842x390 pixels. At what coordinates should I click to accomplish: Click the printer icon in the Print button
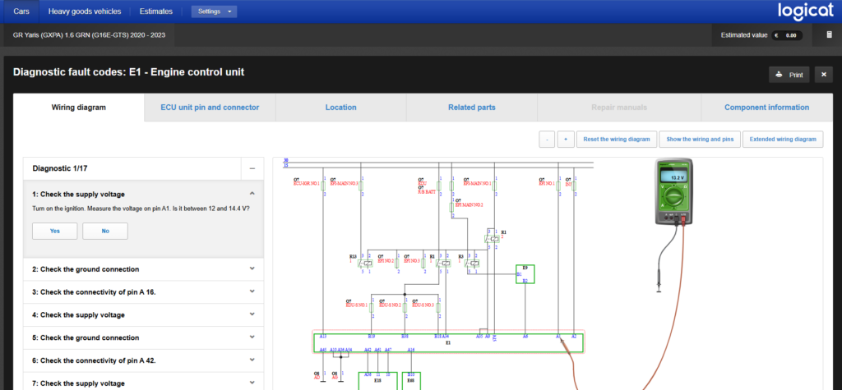coord(780,75)
